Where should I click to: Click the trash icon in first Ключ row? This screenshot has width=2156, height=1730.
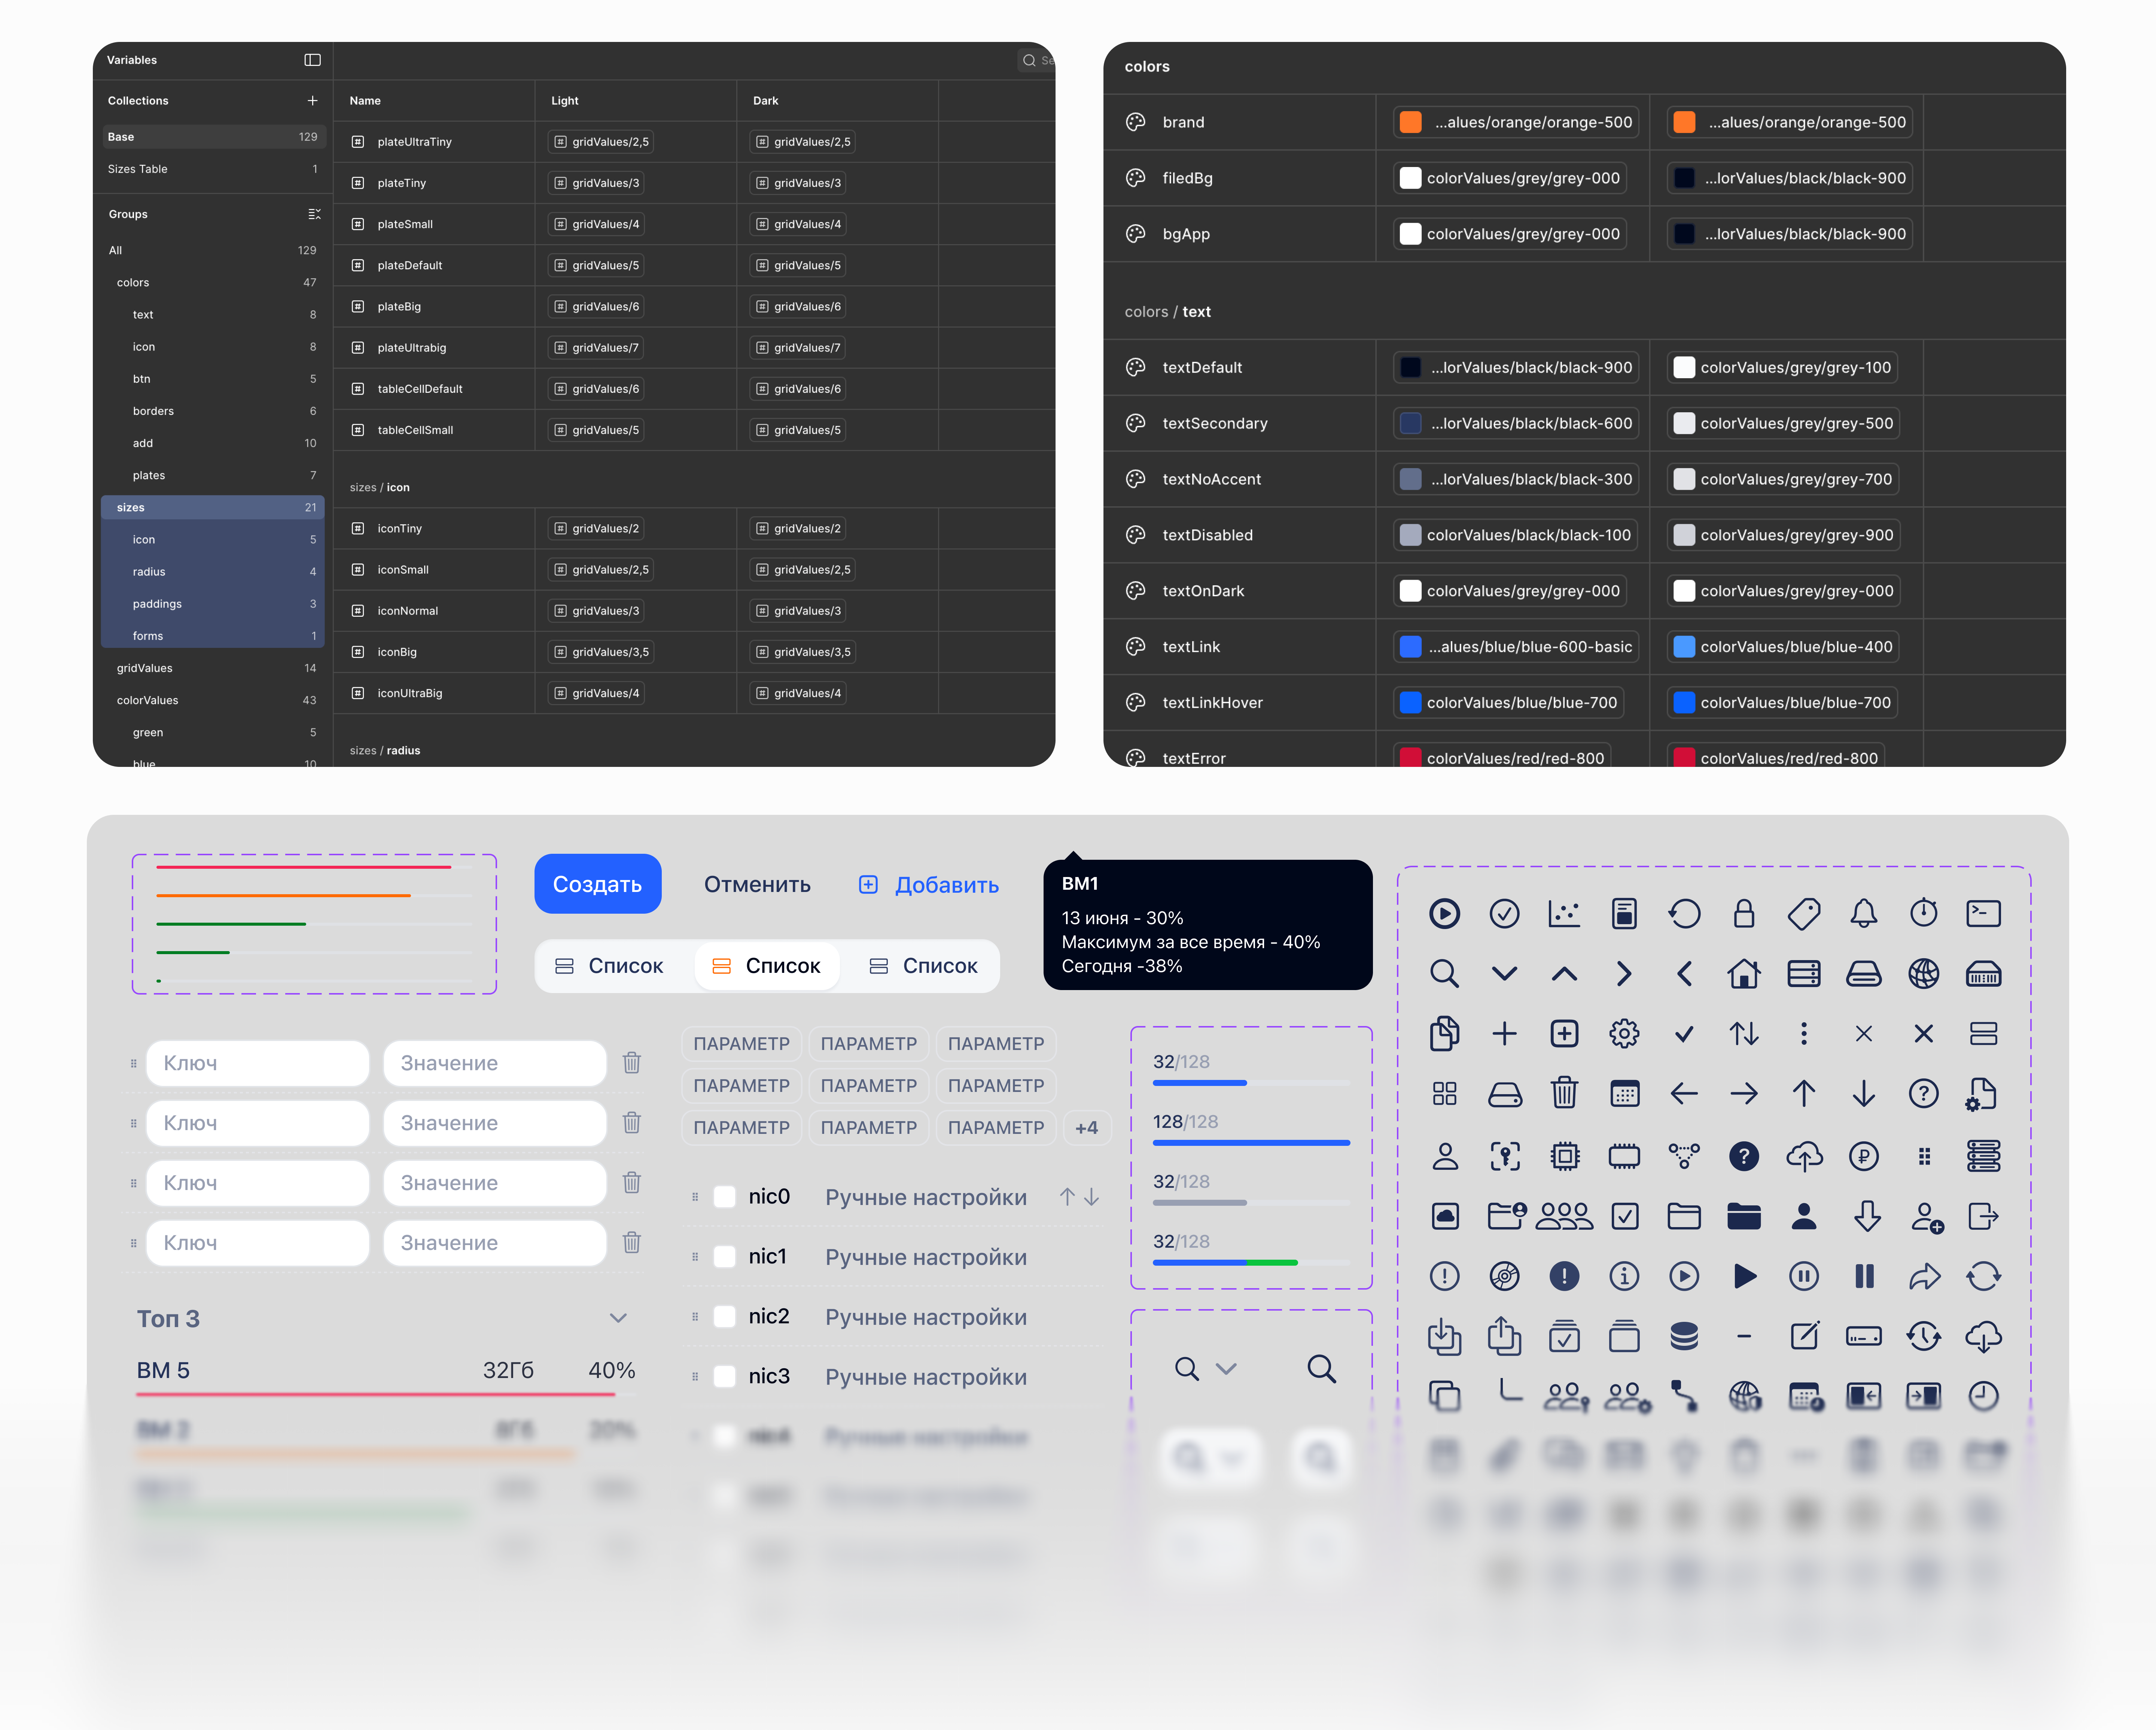pyautogui.click(x=631, y=1063)
